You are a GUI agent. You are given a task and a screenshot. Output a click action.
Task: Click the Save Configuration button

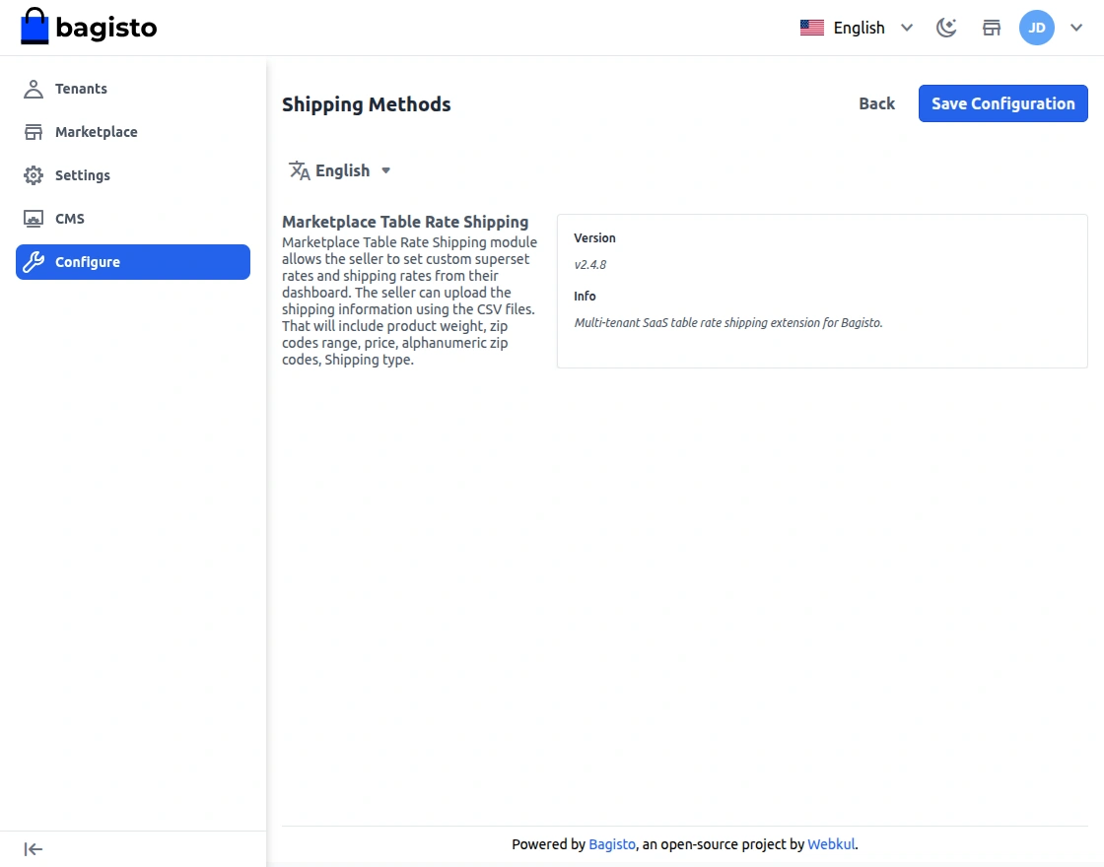[x=1002, y=103]
